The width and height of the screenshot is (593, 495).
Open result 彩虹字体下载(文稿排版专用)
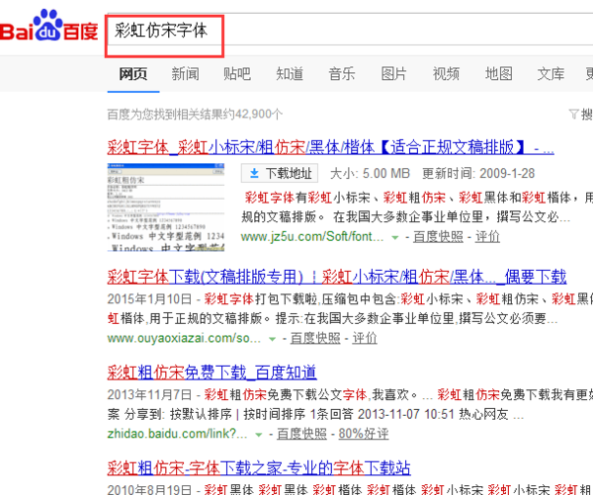pyautogui.click(x=337, y=277)
